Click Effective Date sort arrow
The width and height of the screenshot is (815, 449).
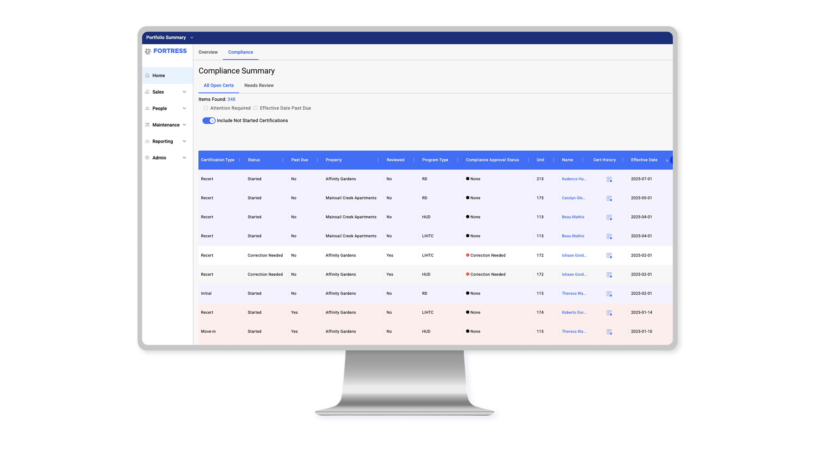click(x=667, y=160)
